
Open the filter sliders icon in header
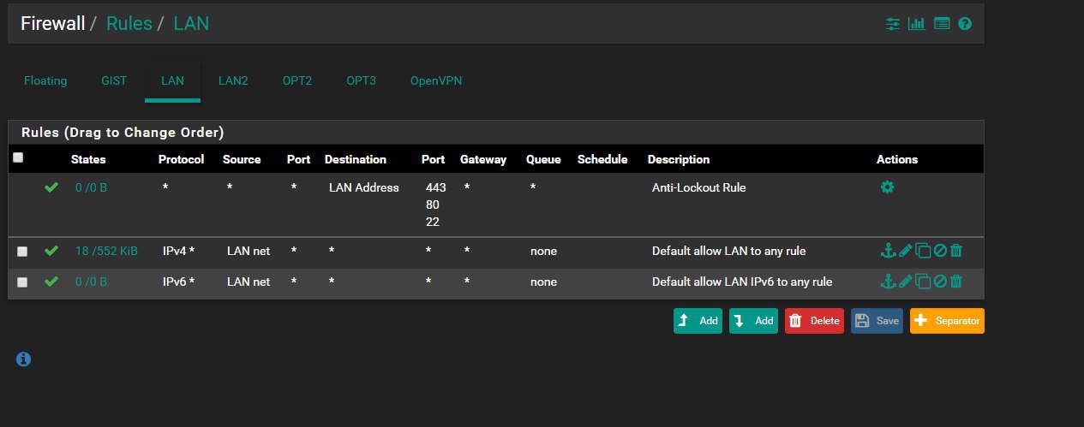point(893,24)
